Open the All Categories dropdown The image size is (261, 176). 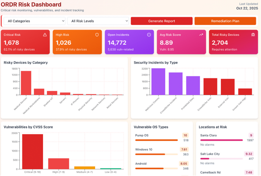[x=34, y=21]
